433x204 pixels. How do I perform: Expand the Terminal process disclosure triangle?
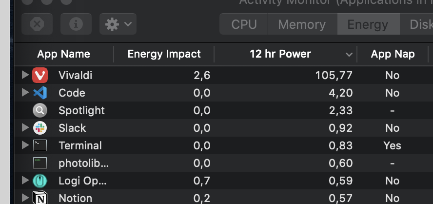click(x=25, y=145)
